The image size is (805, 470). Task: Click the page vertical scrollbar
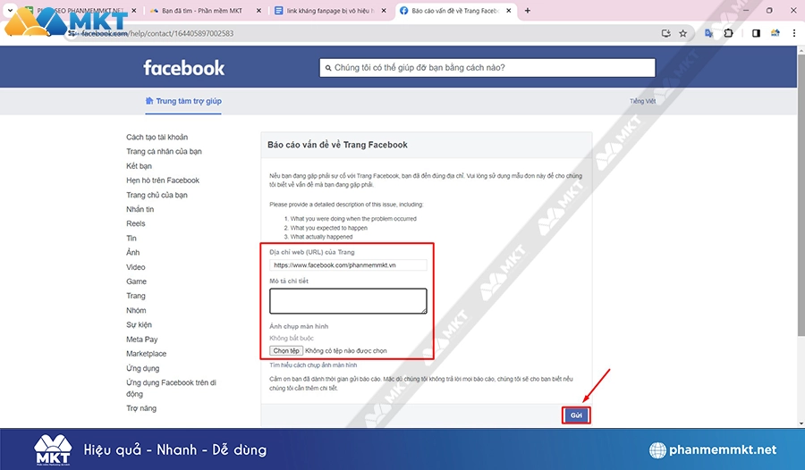(801, 195)
